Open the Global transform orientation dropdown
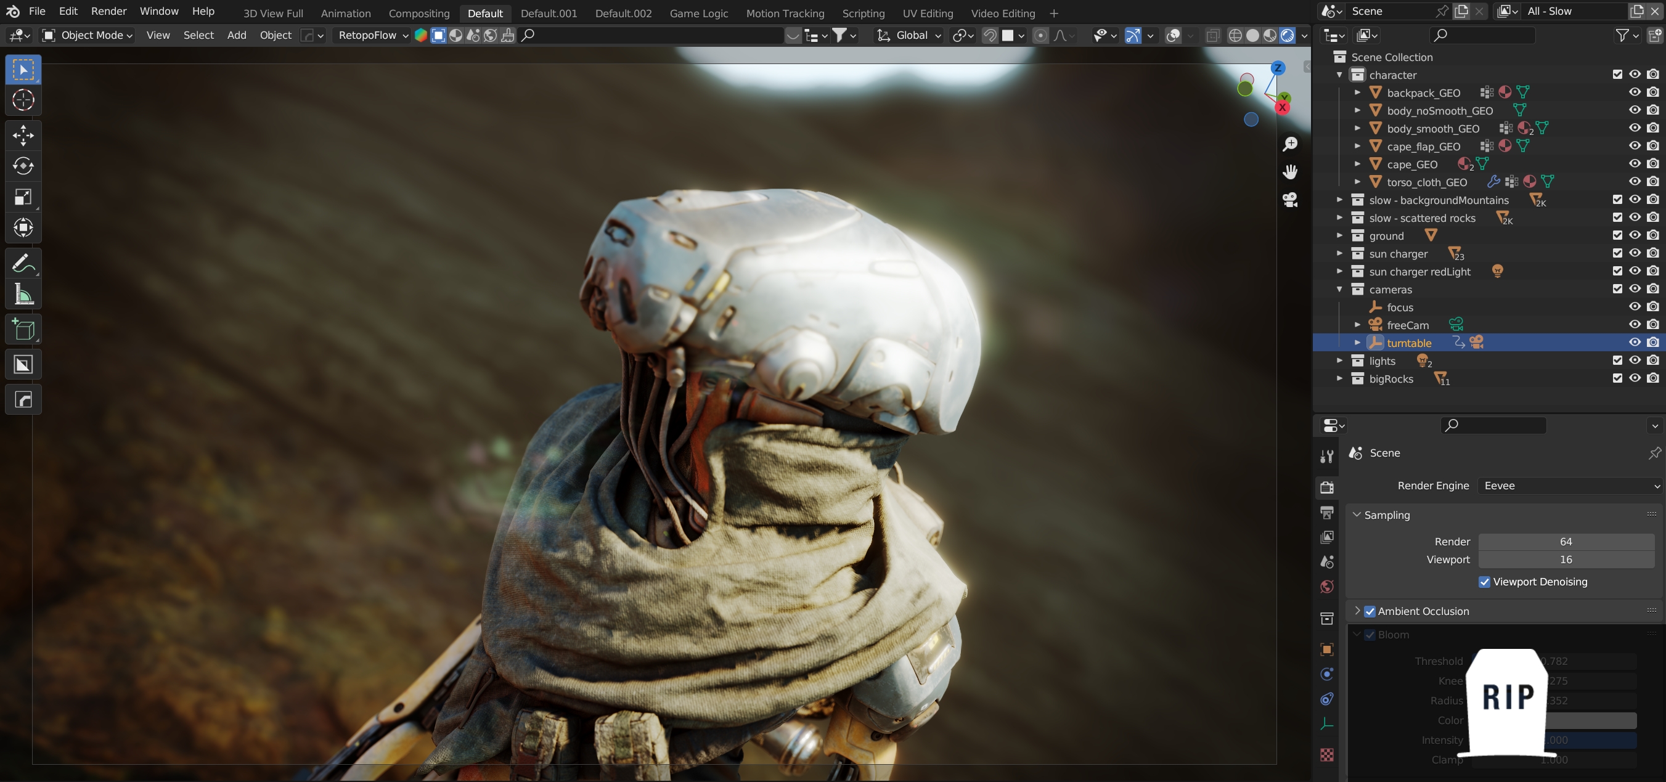1666x782 pixels. click(x=909, y=36)
